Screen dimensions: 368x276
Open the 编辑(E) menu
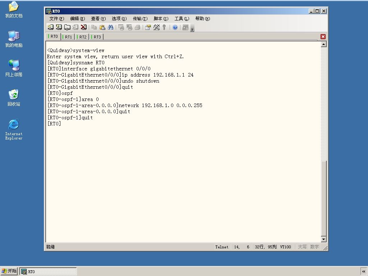pyautogui.click(x=78, y=19)
